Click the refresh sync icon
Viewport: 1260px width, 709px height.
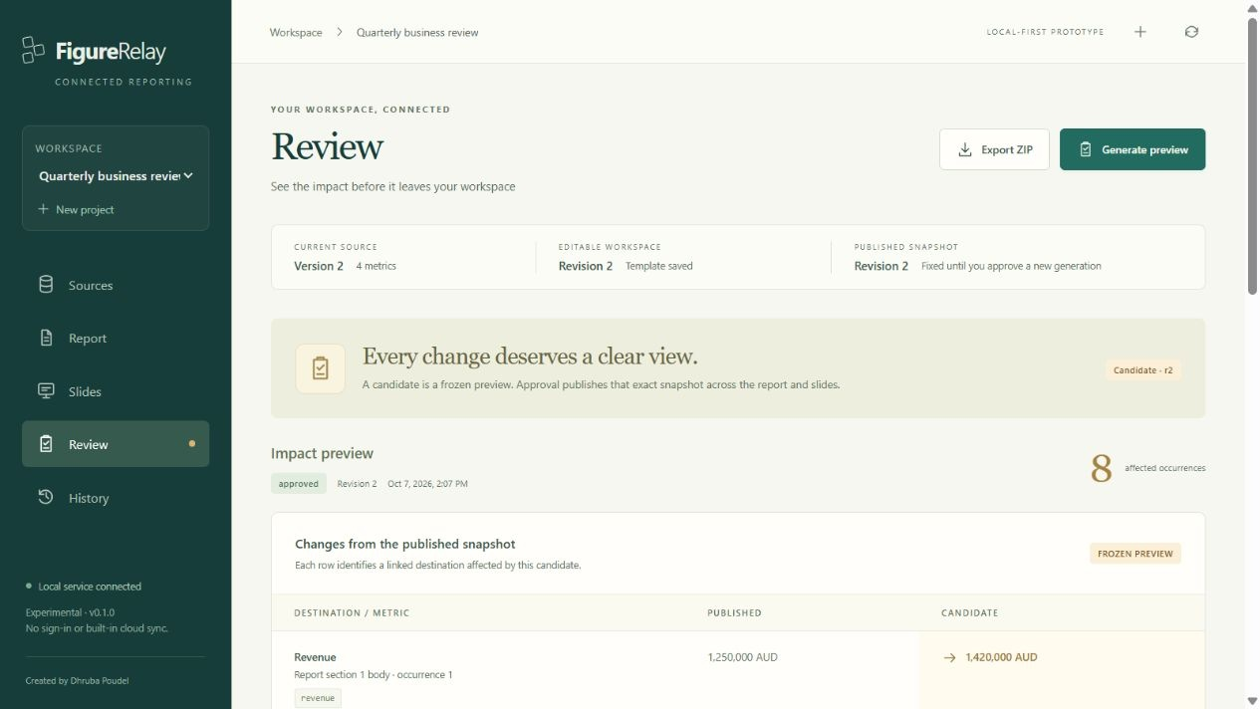pyautogui.click(x=1191, y=32)
